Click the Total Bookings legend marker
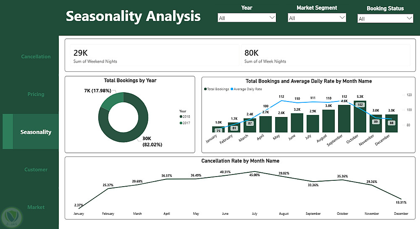 coord(205,89)
